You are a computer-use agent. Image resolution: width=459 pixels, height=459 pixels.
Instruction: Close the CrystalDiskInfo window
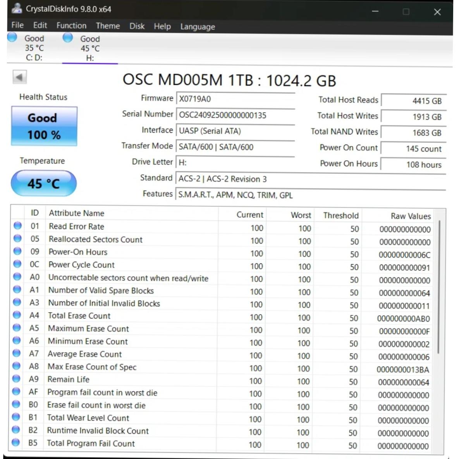437,12
